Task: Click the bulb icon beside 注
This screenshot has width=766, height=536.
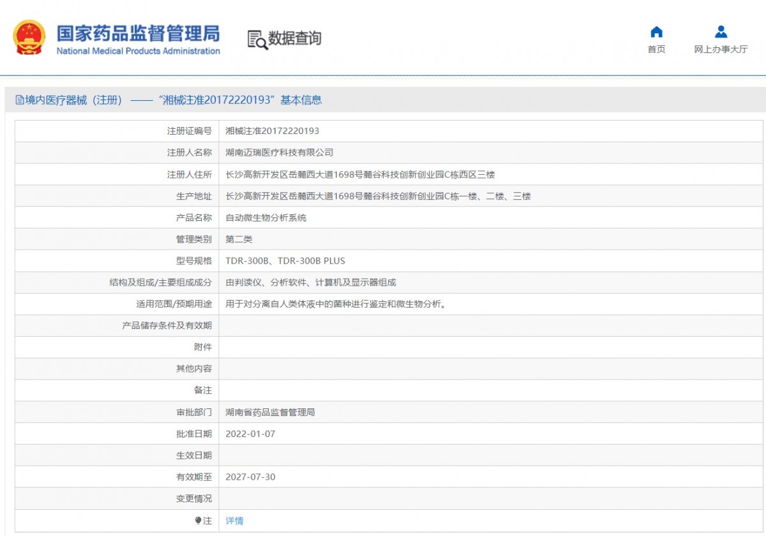Action: tap(199, 521)
